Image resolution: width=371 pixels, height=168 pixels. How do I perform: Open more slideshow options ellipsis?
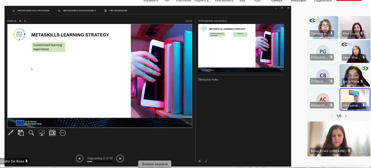click(63, 133)
